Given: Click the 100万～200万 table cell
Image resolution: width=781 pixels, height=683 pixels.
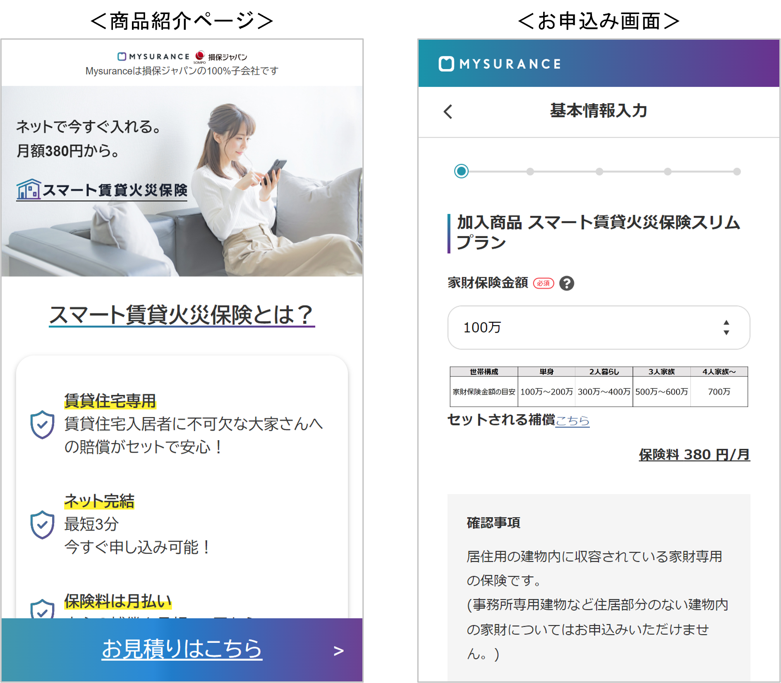Looking at the screenshot, I should pos(546,392).
